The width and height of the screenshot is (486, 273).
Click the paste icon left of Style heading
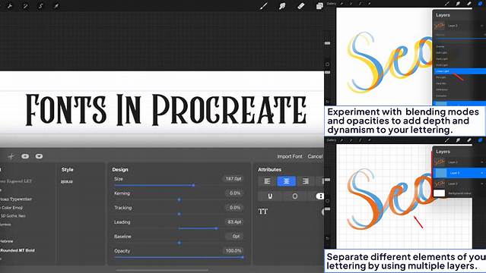pos(39,156)
